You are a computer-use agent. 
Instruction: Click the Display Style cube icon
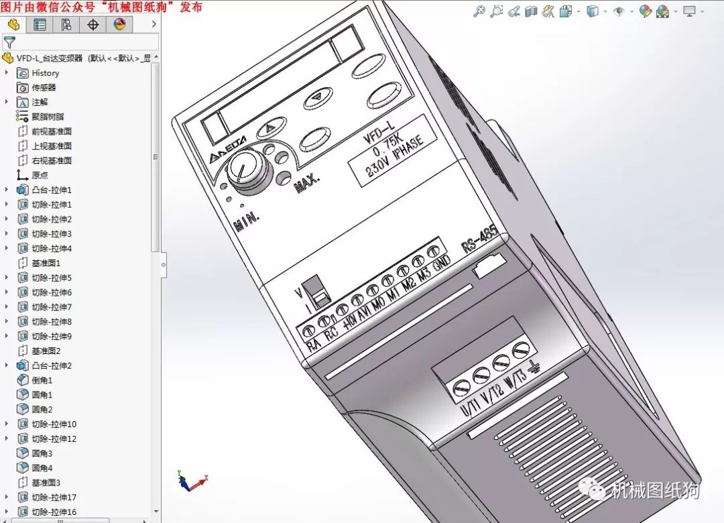pyautogui.click(x=593, y=11)
